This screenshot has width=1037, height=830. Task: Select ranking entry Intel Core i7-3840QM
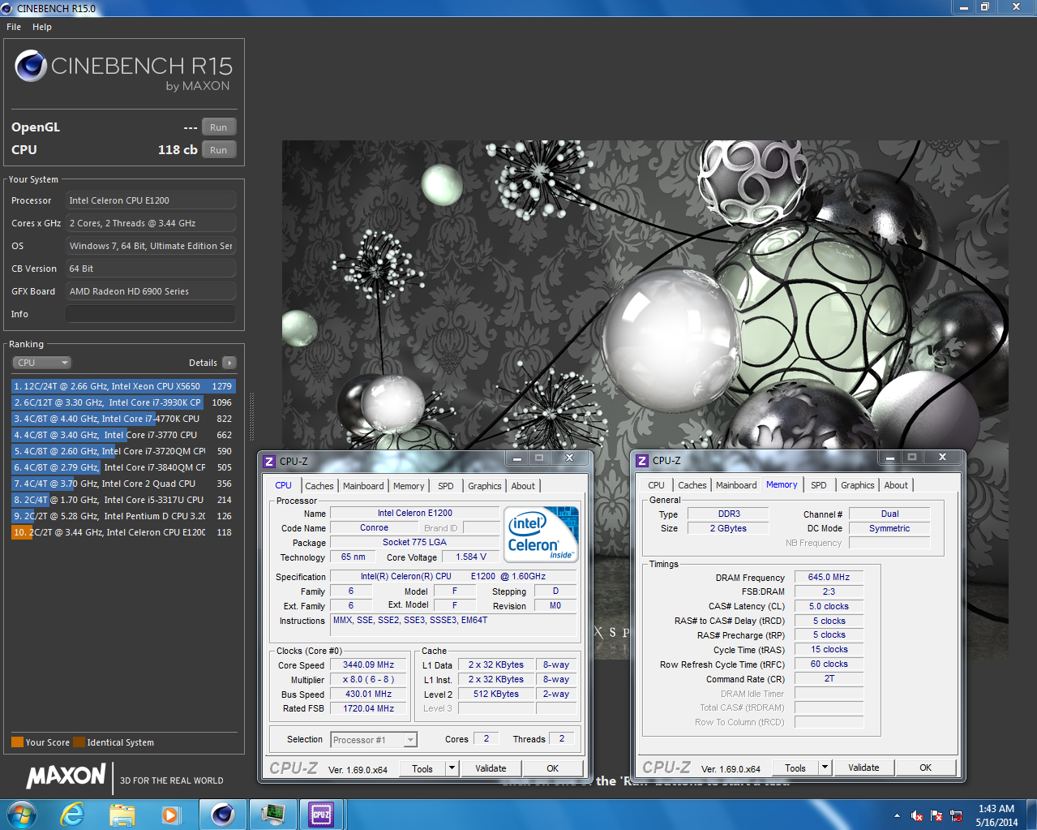pos(123,467)
